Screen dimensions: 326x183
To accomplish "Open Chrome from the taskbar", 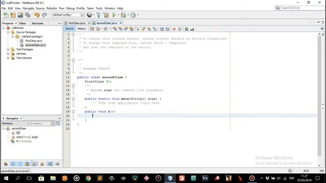I will tap(88, 178).
